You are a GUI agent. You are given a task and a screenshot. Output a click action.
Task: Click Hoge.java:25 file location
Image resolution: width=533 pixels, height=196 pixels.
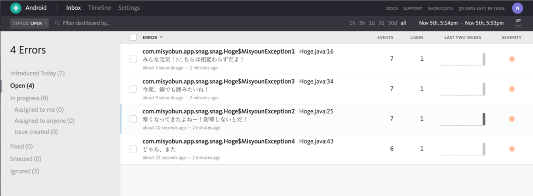click(x=316, y=111)
